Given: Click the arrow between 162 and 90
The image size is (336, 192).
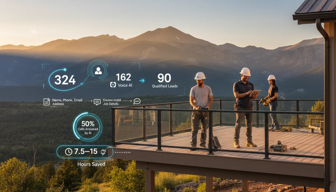Looking at the screenshot, I should [x=142, y=81].
